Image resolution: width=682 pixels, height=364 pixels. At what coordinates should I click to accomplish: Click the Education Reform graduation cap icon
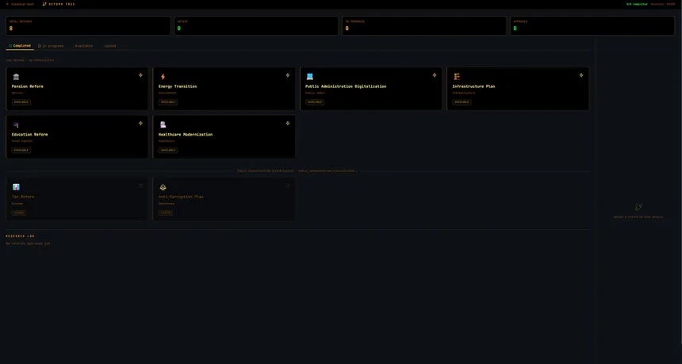coord(16,125)
